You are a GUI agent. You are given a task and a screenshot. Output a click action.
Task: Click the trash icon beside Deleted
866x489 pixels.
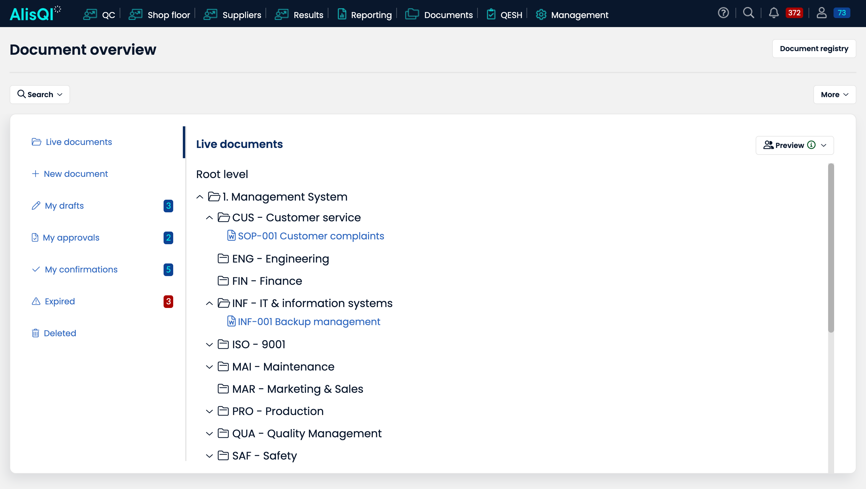click(x=35, y=333)
